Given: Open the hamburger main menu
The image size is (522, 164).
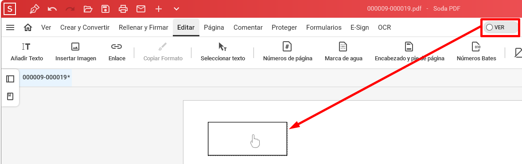Looking at the screenshot, I should 10,27.
